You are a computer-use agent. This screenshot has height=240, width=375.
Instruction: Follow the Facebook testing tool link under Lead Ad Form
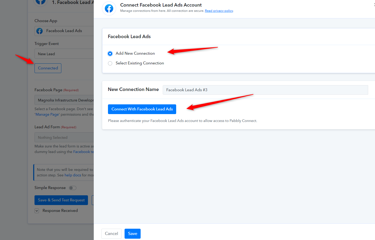(x=83, y=152)
